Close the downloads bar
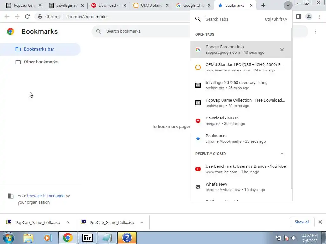326x244 pixels. pos(320,222)
